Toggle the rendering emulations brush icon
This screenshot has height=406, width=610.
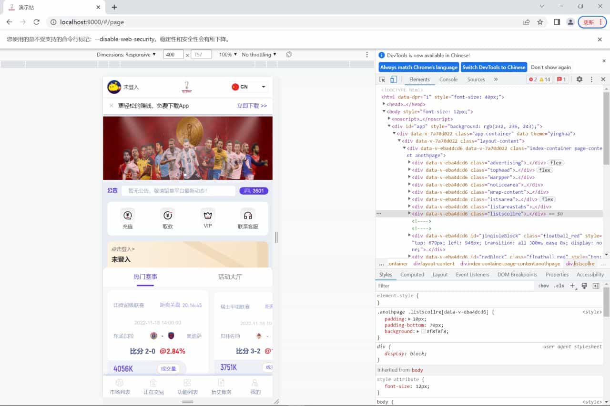[584, 286]
